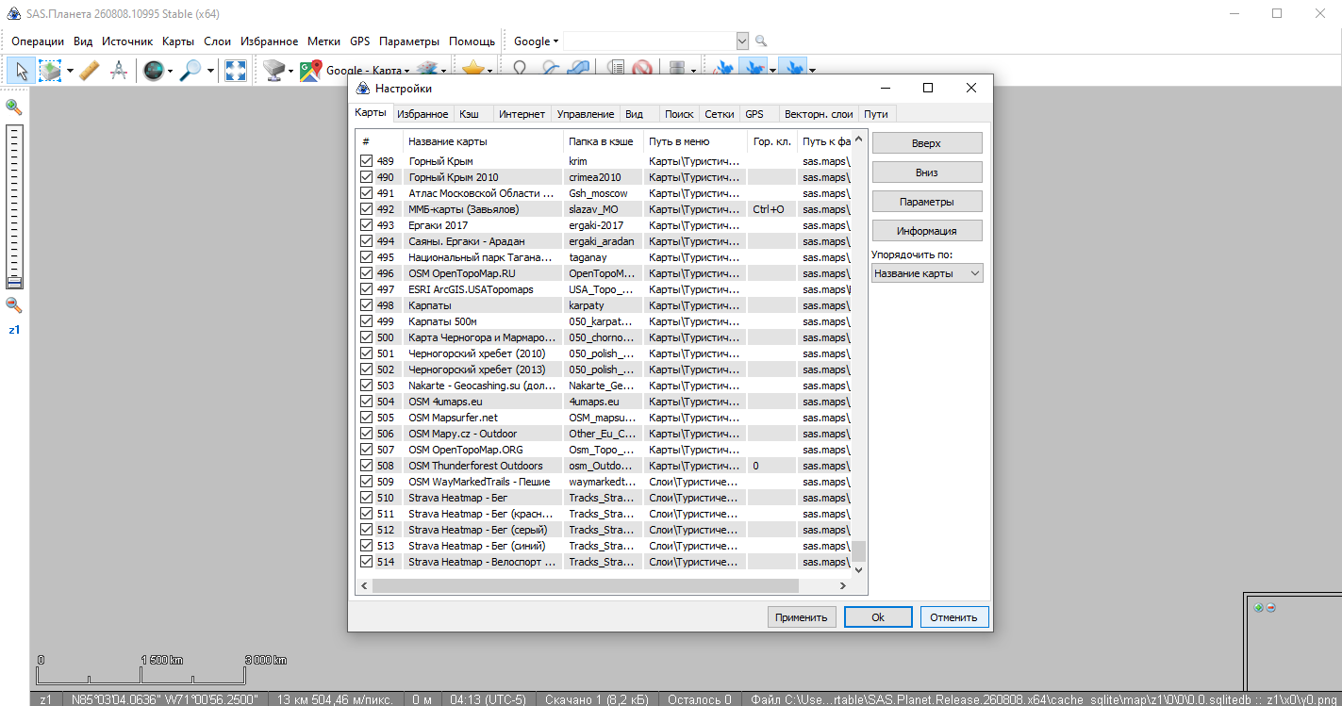
Task: Toggle checkbox in row 499 Карпаты 500м
Action: pyautogui.click(x=366, y=321)
